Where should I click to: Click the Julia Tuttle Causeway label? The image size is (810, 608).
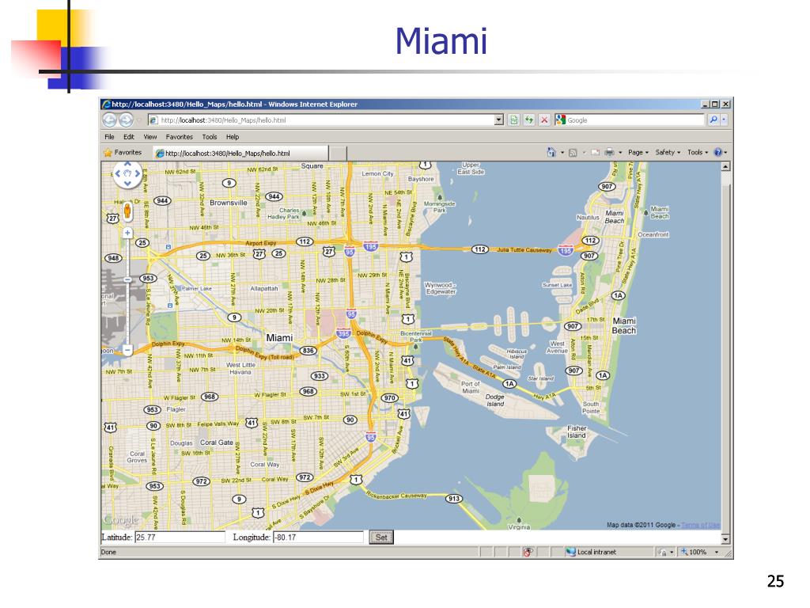524,249
